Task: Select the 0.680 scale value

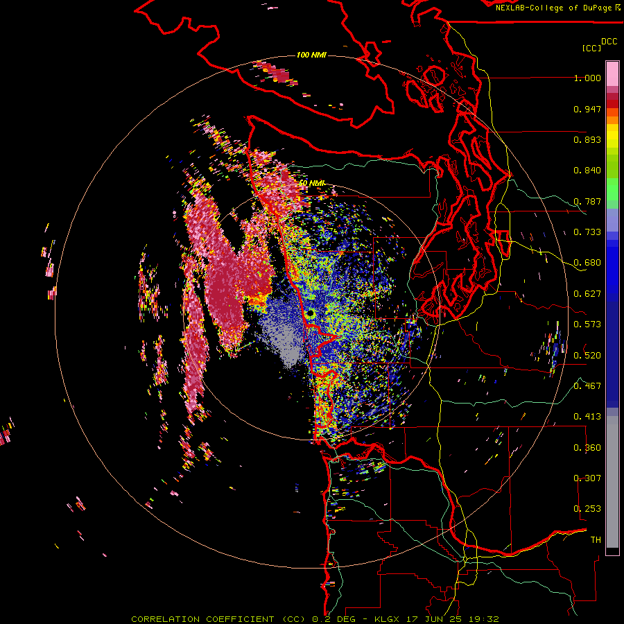Action: (587, 263)
